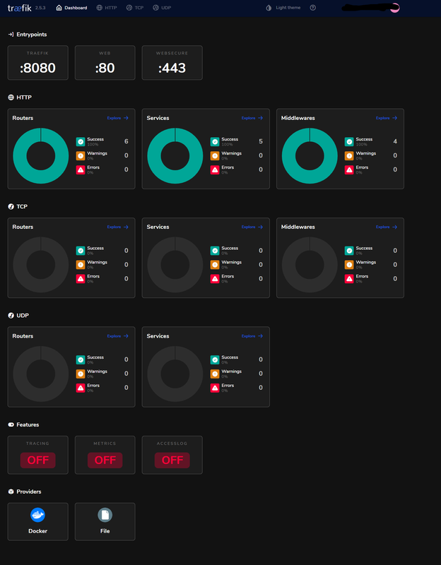Click the UDP section heading icon
Viewport: 441px width, 565px height.
tap(11, 315)
